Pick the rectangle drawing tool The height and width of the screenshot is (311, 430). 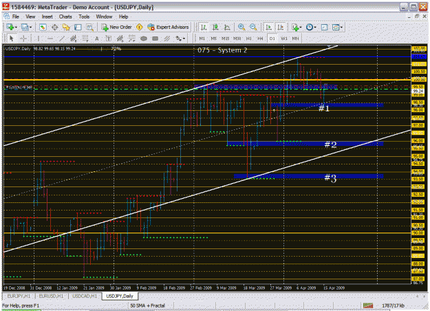155,39
